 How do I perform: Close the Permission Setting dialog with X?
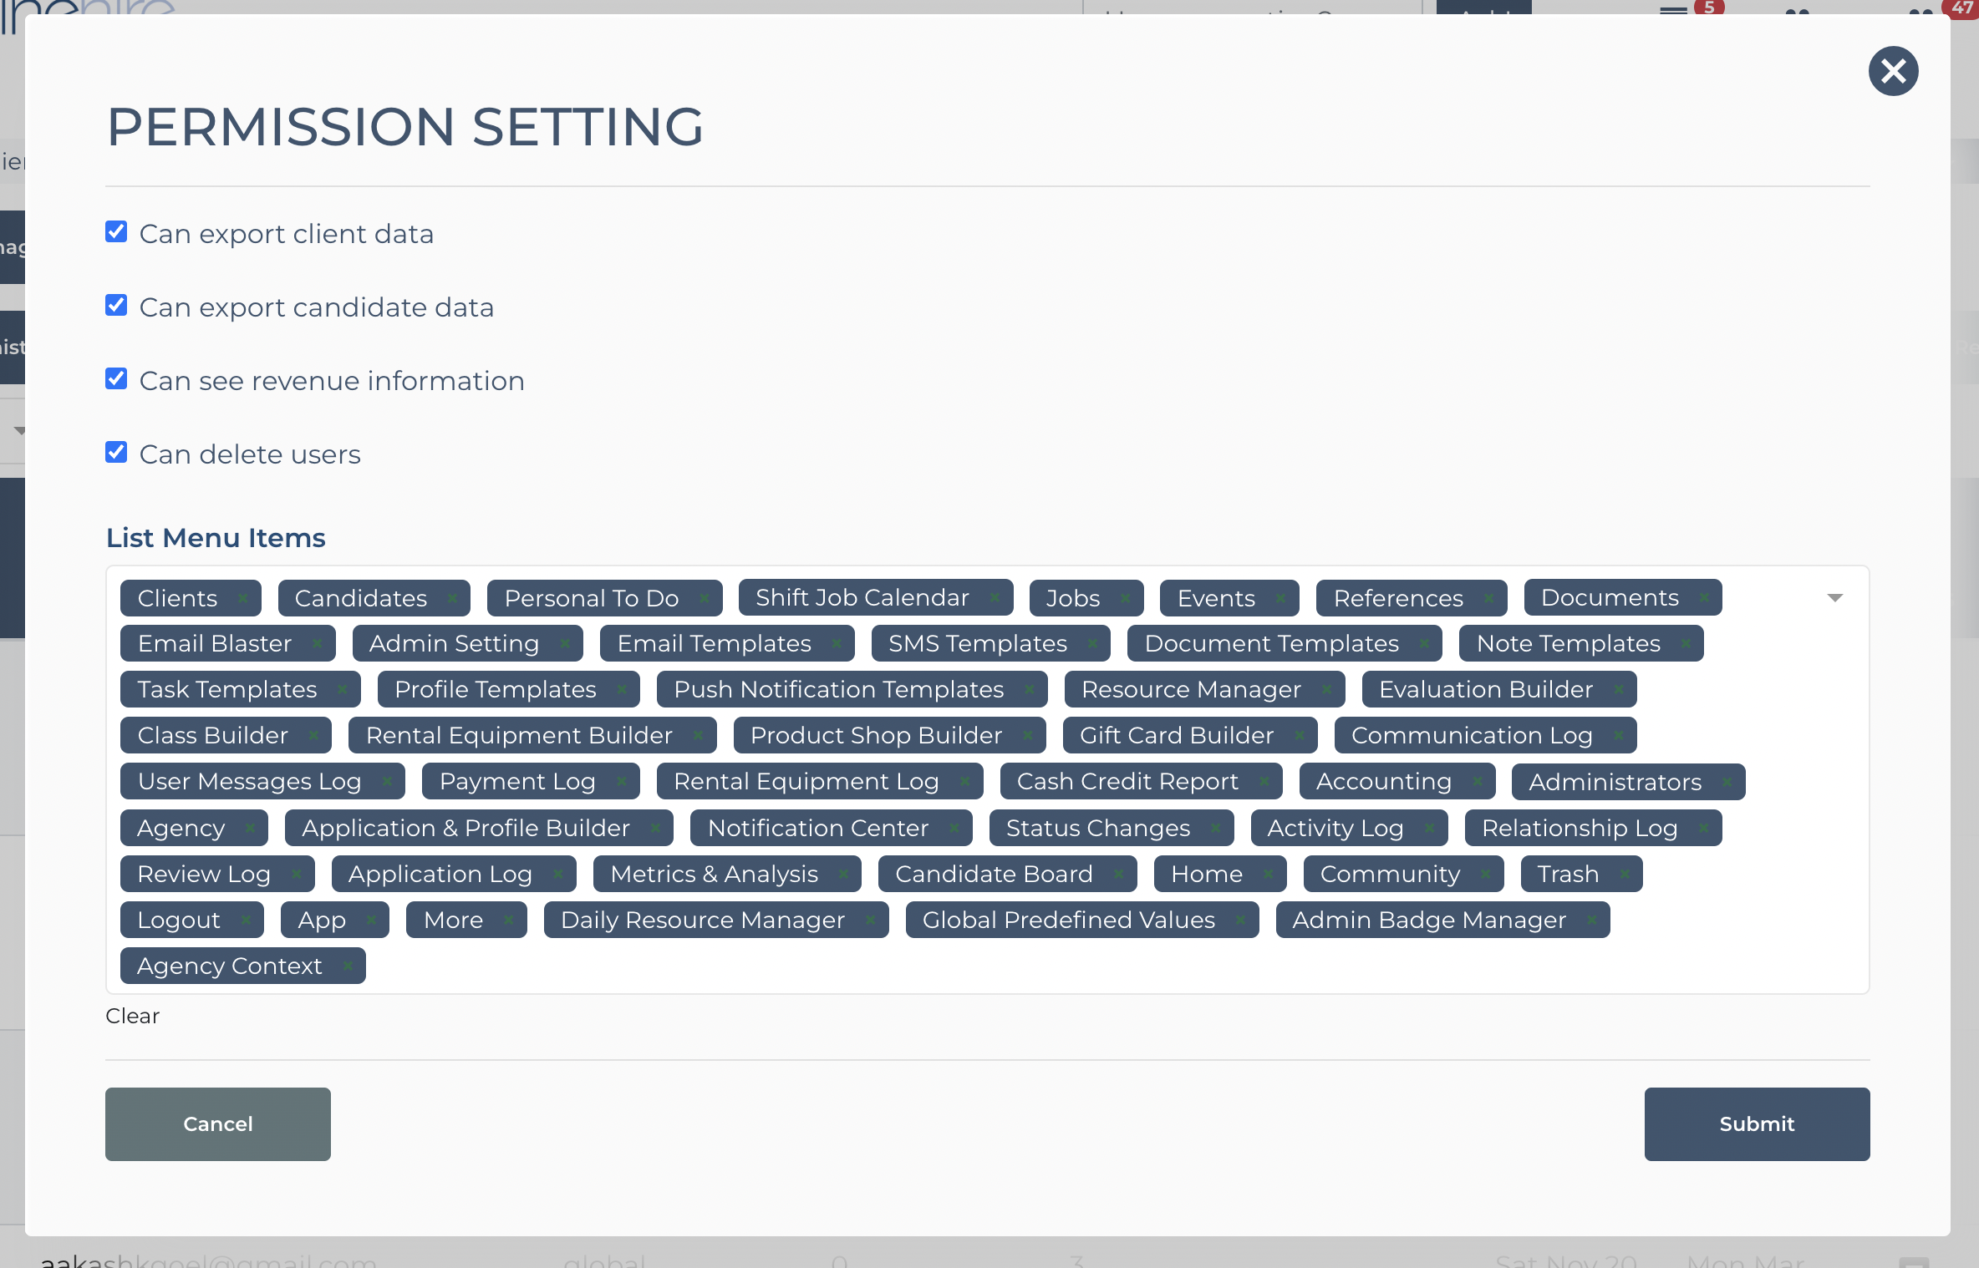1893,71
